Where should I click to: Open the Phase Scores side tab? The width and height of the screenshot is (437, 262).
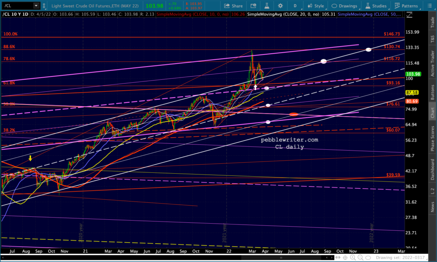tap(433, 139)
